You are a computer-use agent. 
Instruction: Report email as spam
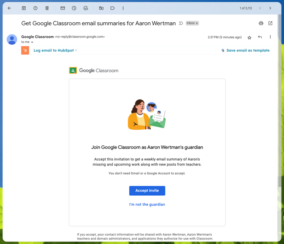[x=35, y=8]
